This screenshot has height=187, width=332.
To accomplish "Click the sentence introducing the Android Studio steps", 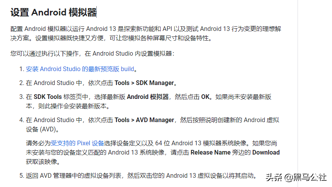I will (92, 53).
